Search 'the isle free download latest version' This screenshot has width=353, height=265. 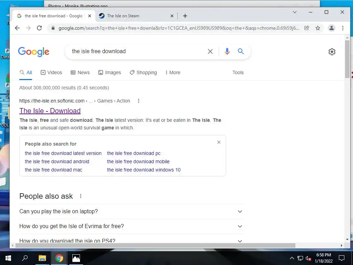[x=63, y=153]
